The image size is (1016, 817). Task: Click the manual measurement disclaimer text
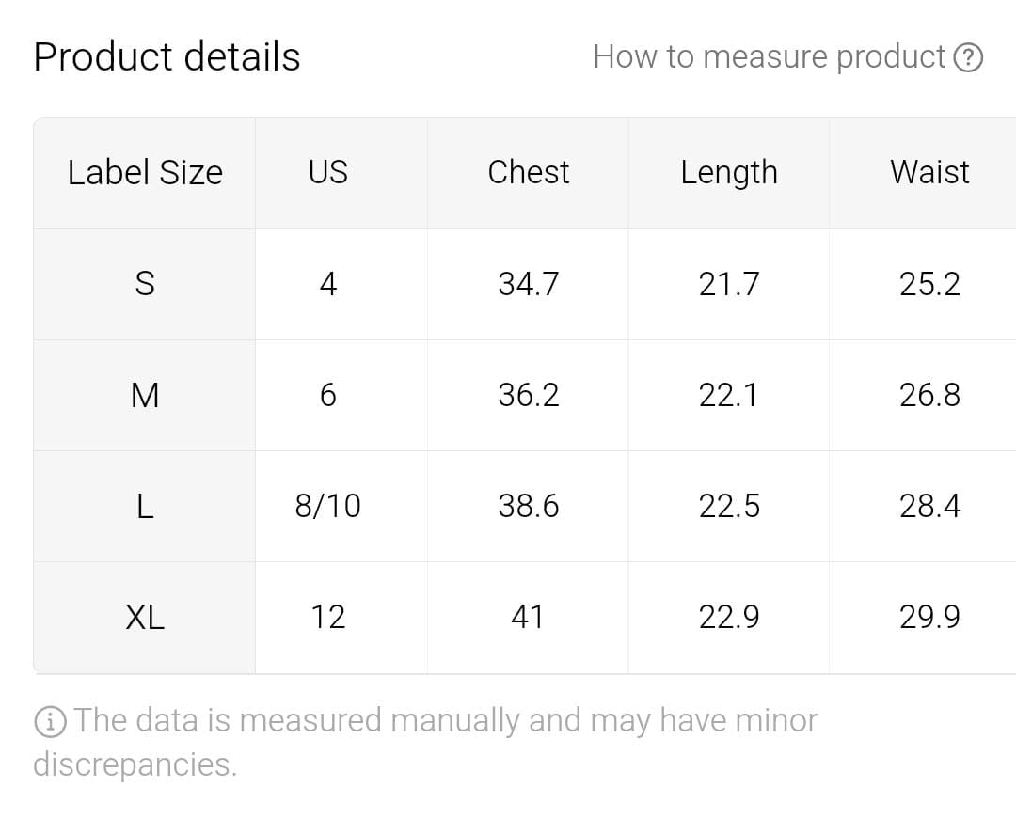442,721
